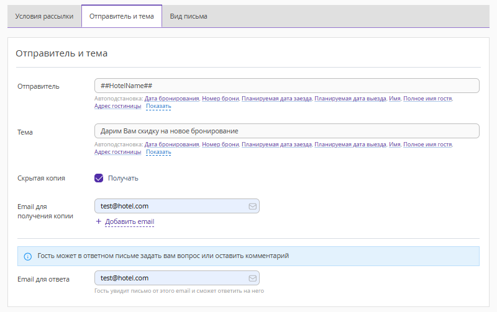This screenshot has width=497, height=312.
Task: Expand Показать under the Отправитель field
Action: point(158,106)
